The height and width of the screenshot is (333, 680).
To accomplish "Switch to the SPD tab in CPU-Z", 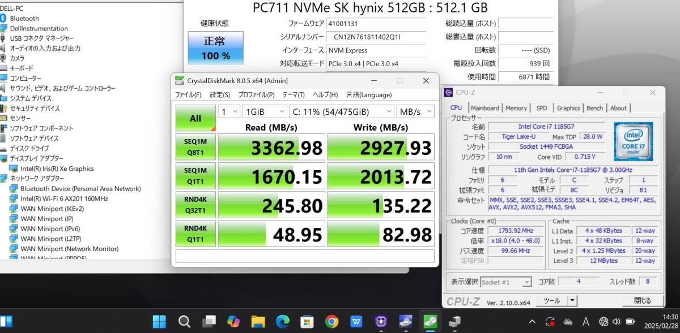I will click(542, 108).
